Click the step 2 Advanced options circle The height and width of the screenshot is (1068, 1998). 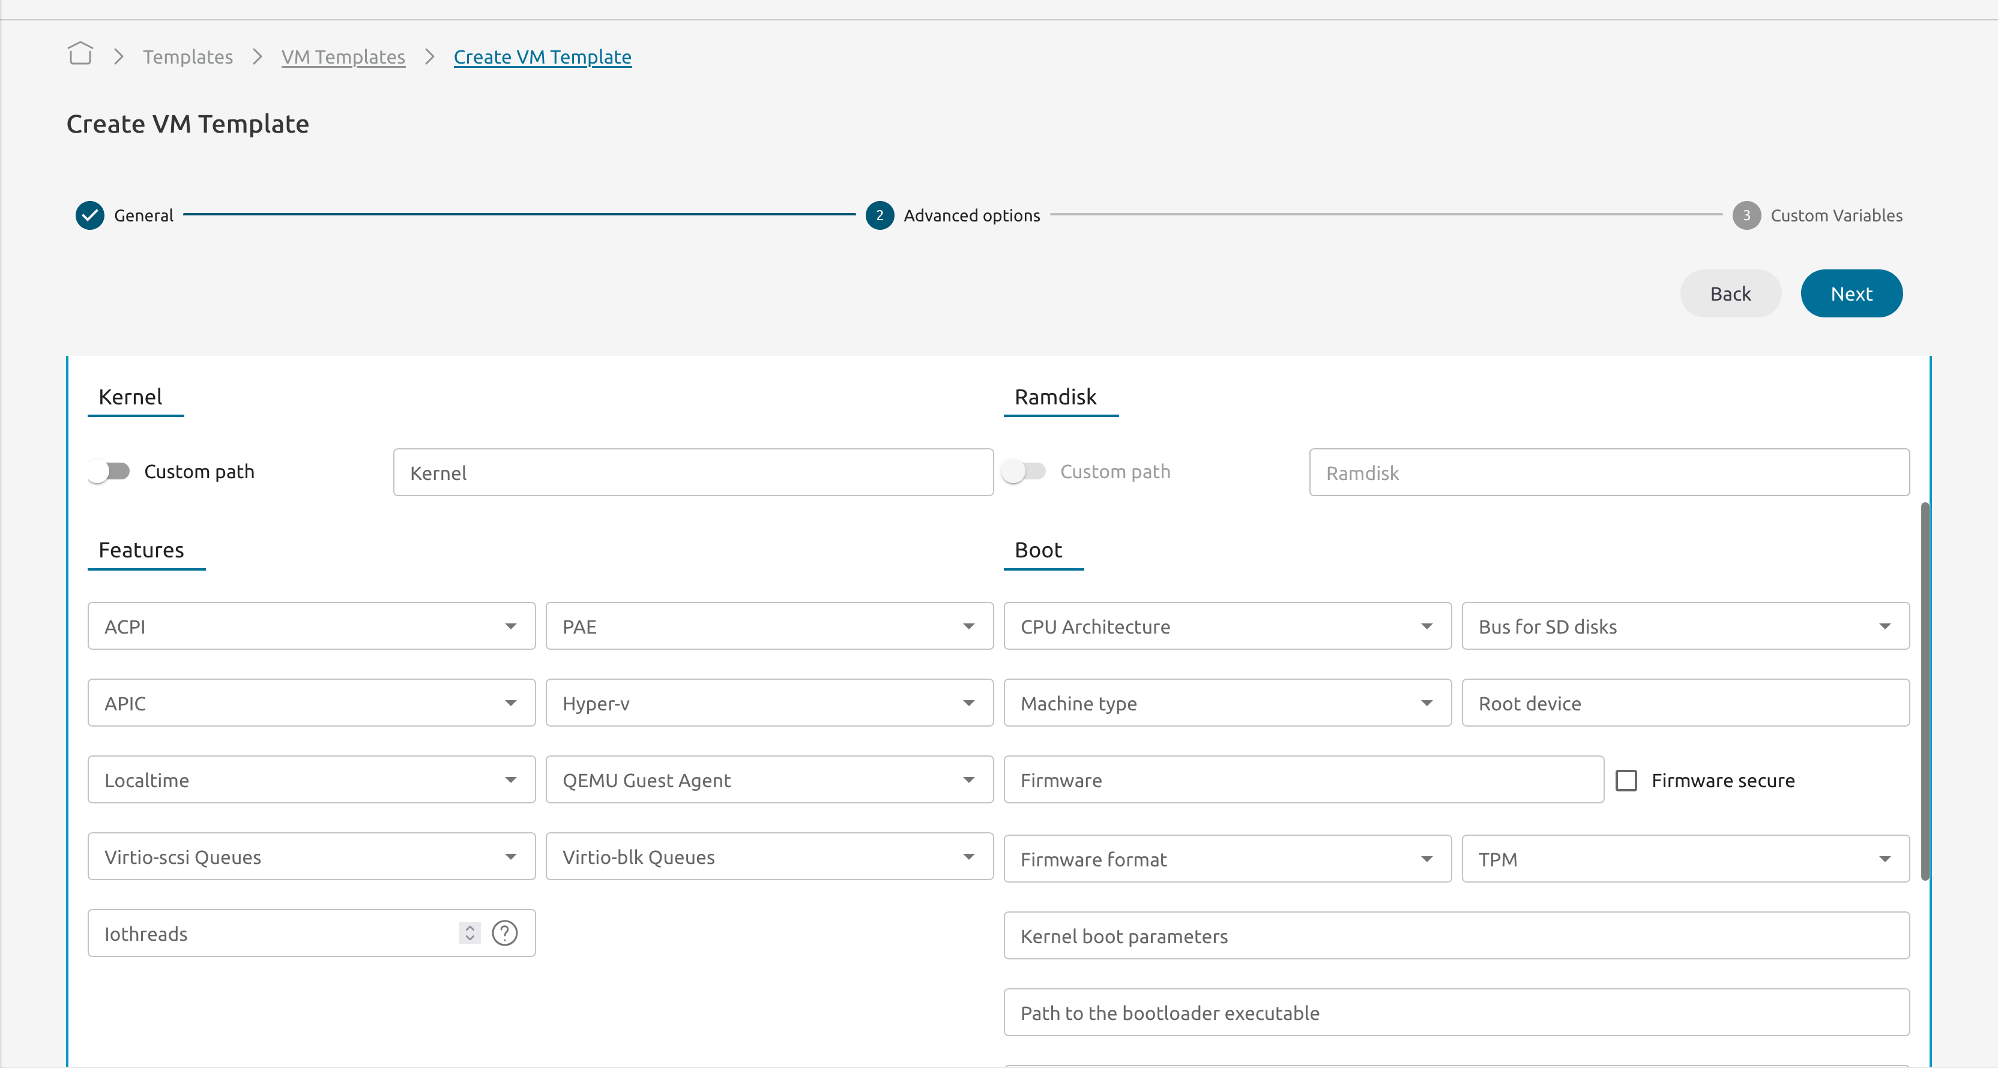click(x=879, y=215)
